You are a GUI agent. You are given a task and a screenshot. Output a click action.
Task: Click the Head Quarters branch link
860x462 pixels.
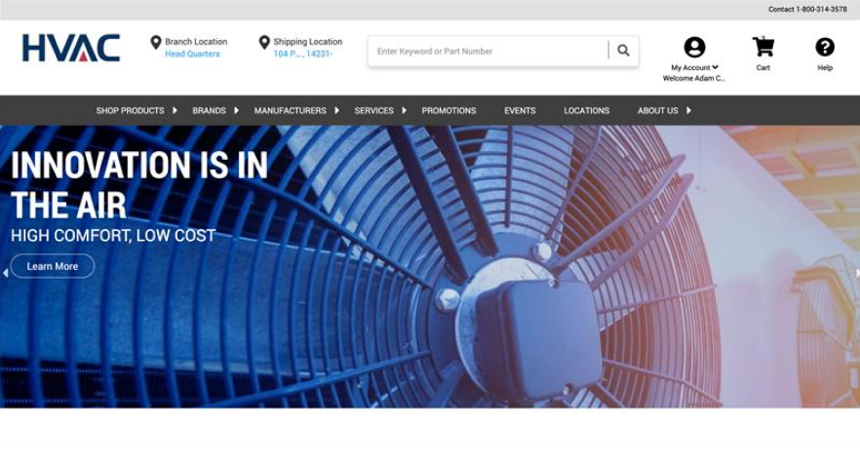coord(192,55)
